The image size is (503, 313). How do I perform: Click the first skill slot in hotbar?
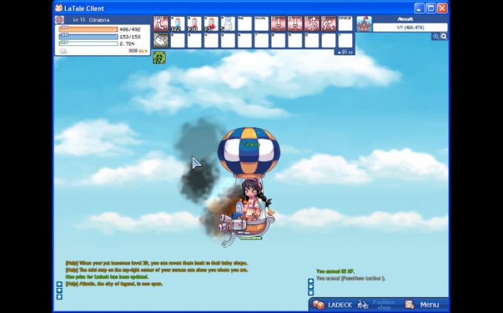pos(161,24)
